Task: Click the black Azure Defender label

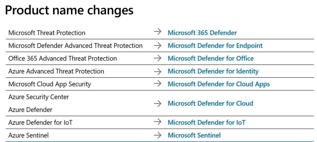Action: tap(30, 110)
